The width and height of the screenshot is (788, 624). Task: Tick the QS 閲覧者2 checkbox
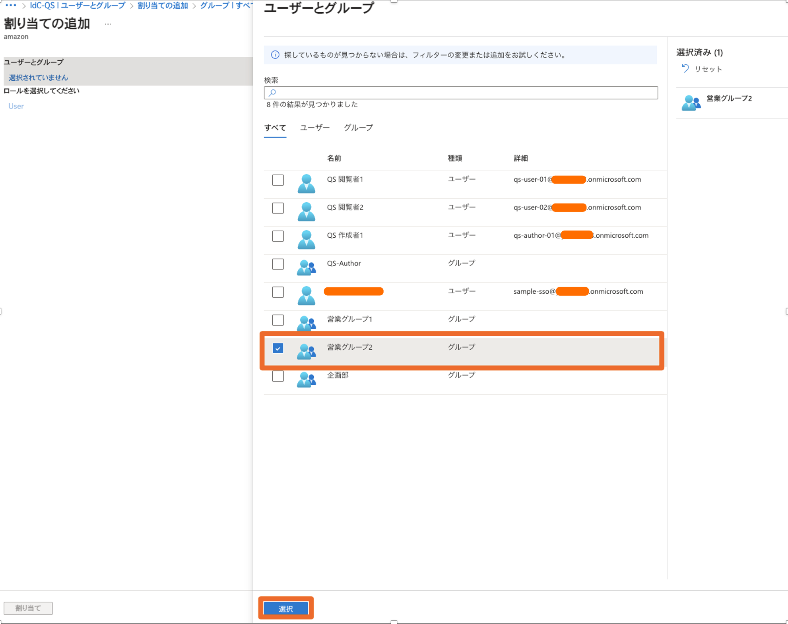[278, 208]
